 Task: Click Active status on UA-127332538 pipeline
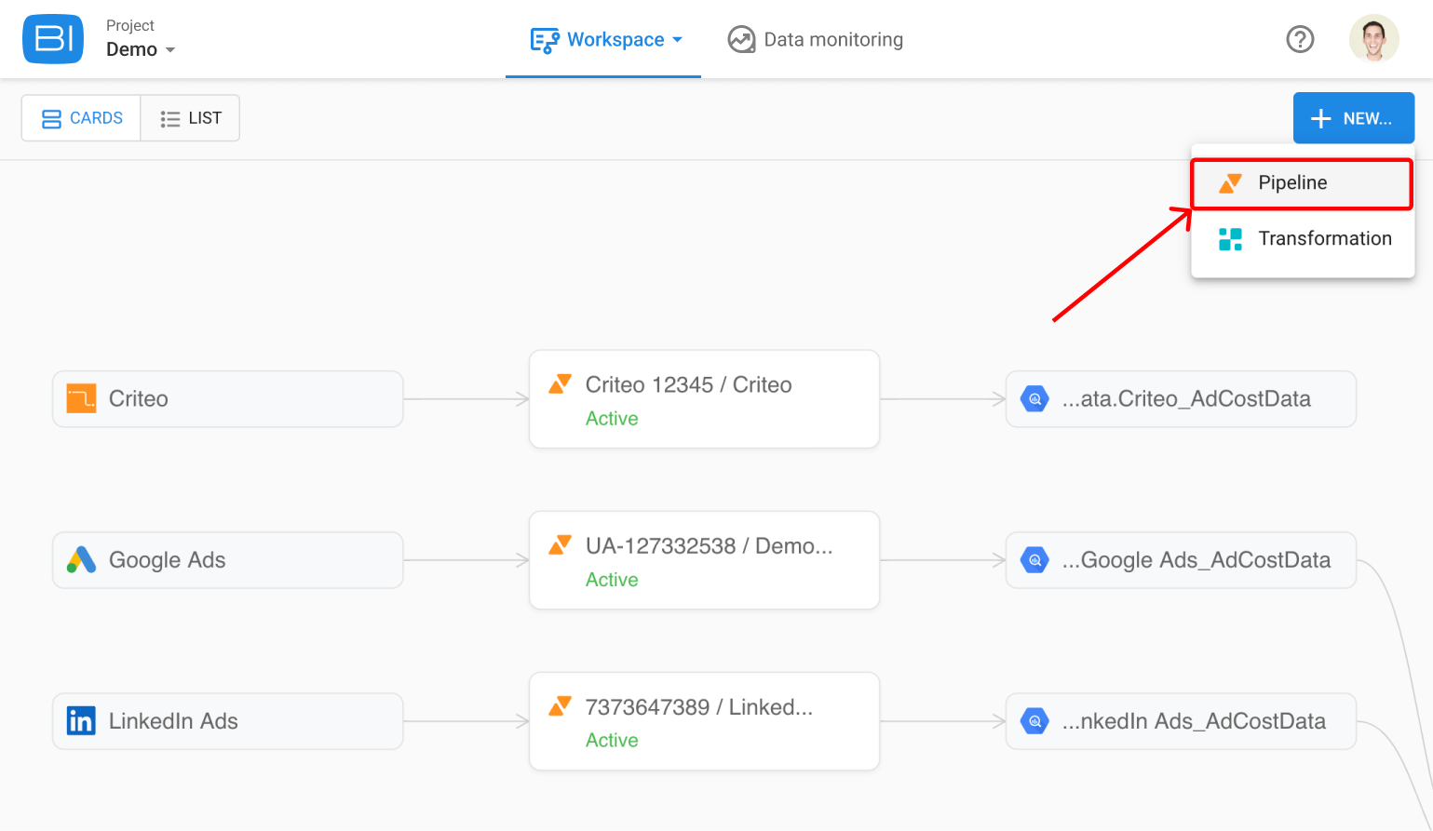(x=612, y=580)
